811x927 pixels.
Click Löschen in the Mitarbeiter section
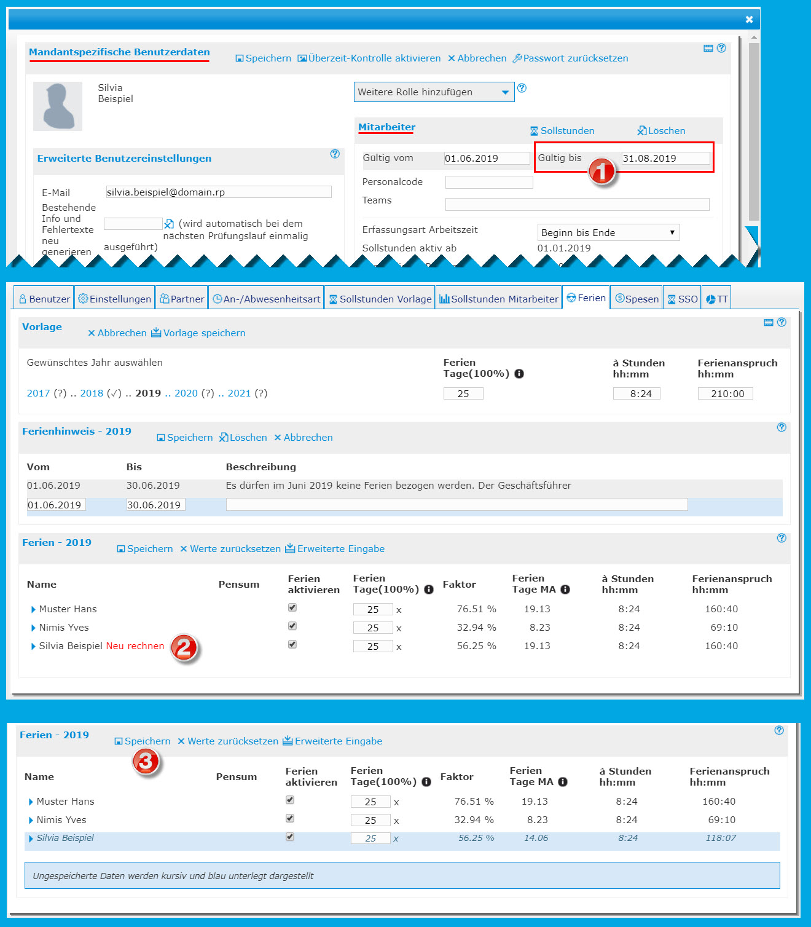[661, 131]
